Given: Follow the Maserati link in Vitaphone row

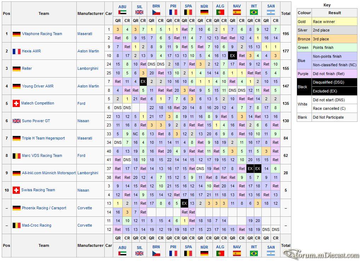Looking at the screenshot, I should point(85,34).
